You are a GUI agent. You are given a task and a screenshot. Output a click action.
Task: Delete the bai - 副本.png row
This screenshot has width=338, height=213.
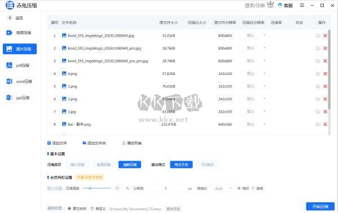[325, 125]
